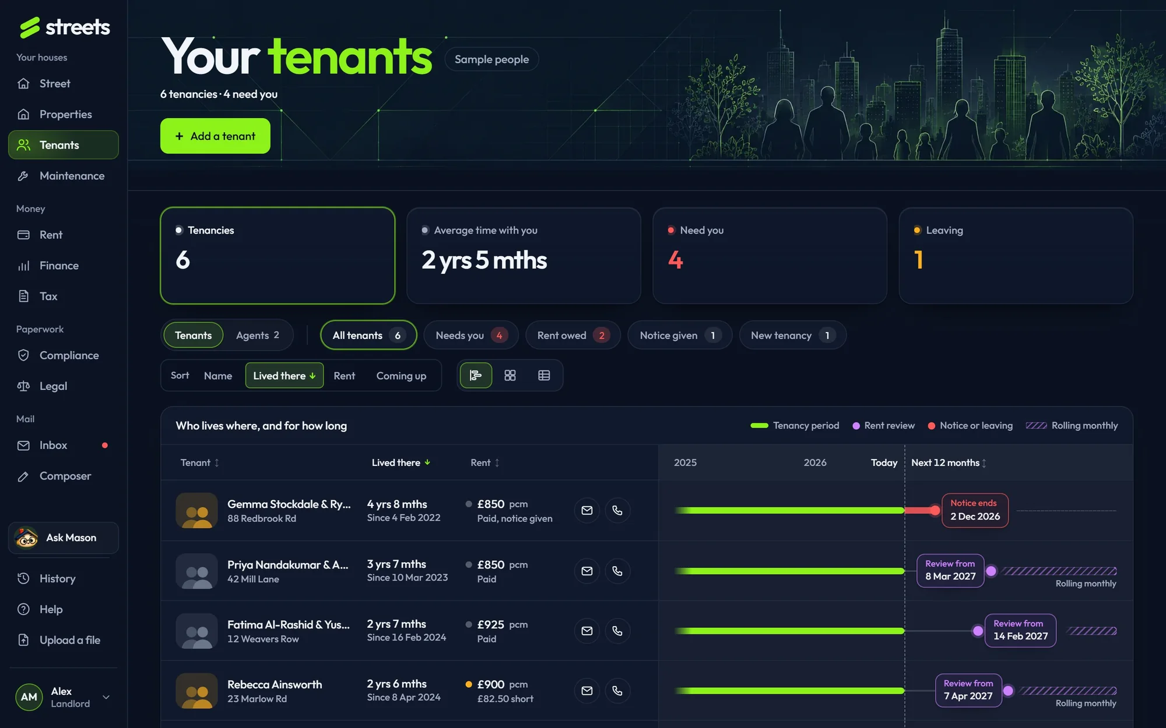This screenshot has height=728, width=1166.
Task: Switch to timeline view icon
Action: 476,376
